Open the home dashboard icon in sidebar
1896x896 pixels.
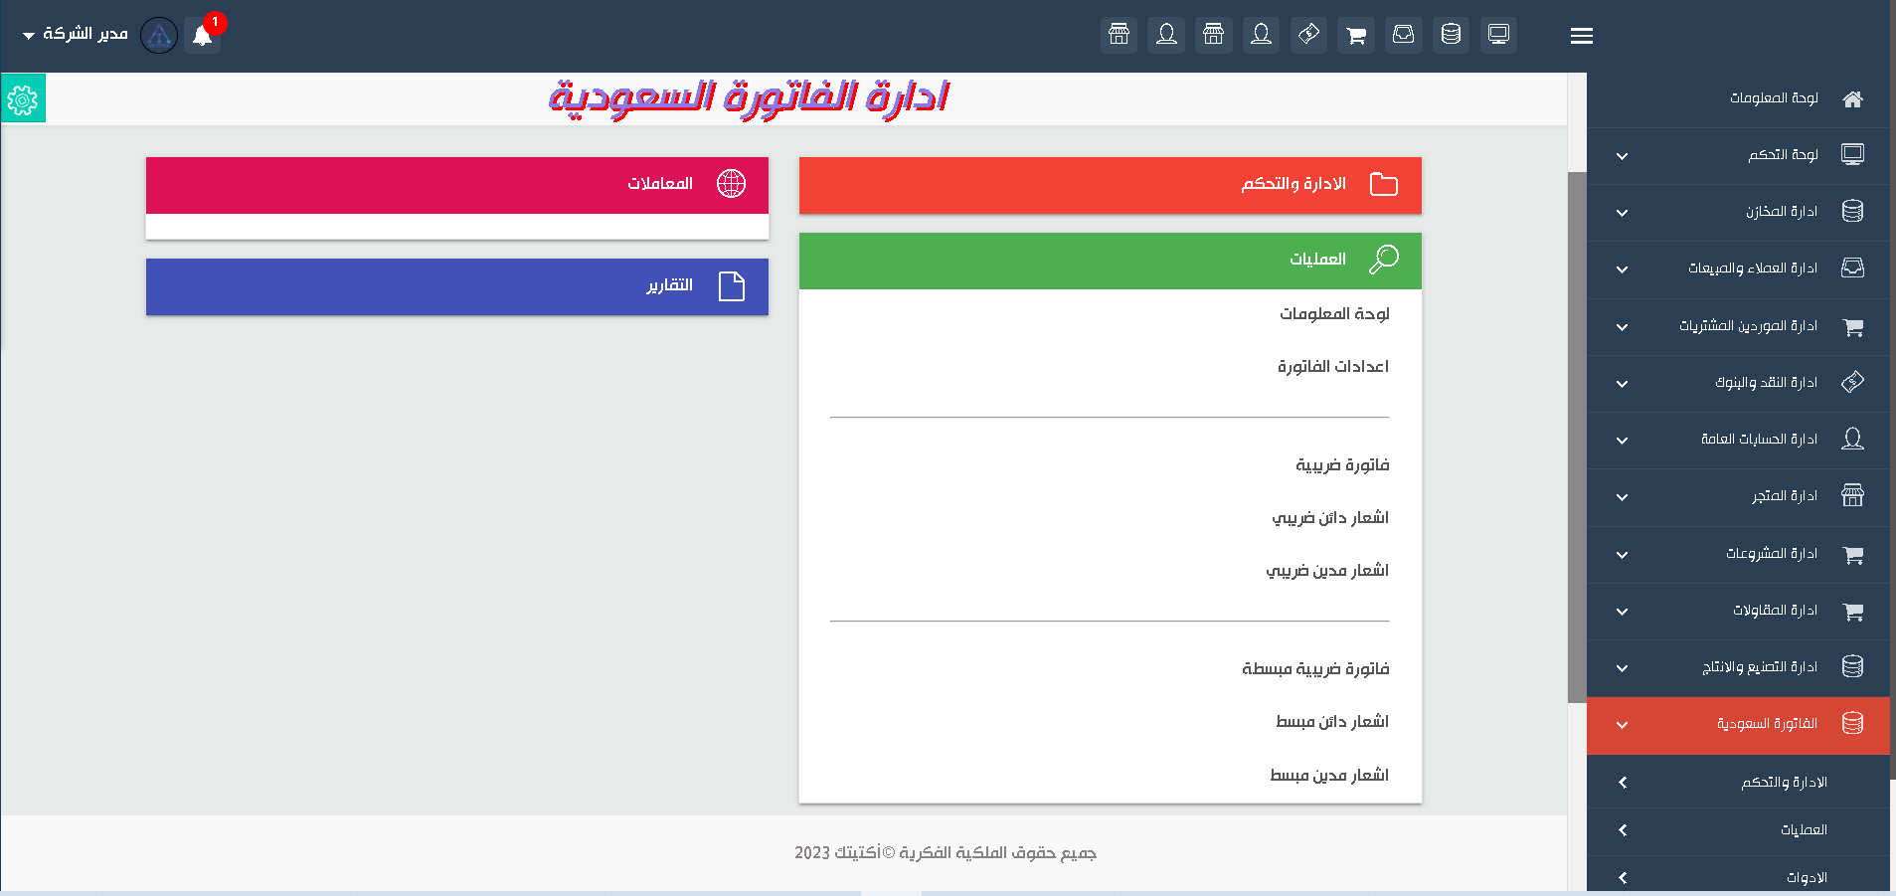pyautogui.click(x=1851, y=97)
